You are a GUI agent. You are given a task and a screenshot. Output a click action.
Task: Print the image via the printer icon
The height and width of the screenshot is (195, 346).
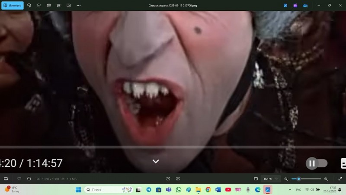(49, 5)
